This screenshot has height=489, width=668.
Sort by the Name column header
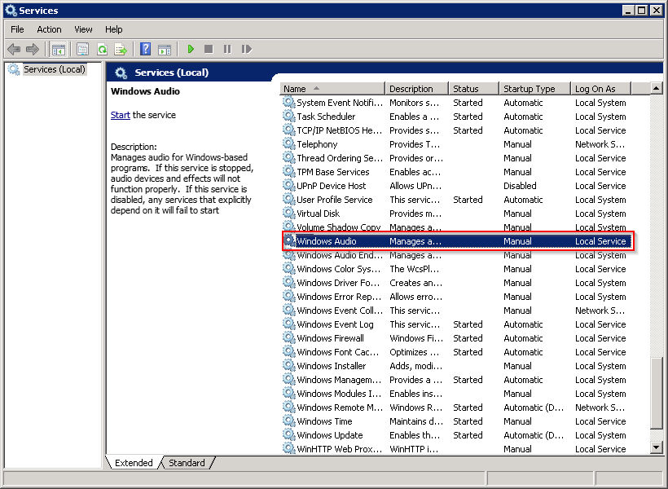(x=332, y=89)
